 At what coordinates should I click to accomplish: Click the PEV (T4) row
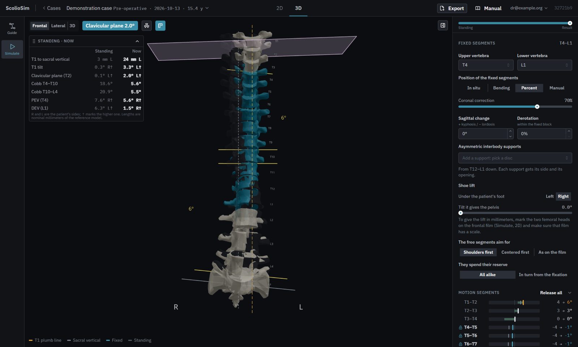click(x=86, y=100)
